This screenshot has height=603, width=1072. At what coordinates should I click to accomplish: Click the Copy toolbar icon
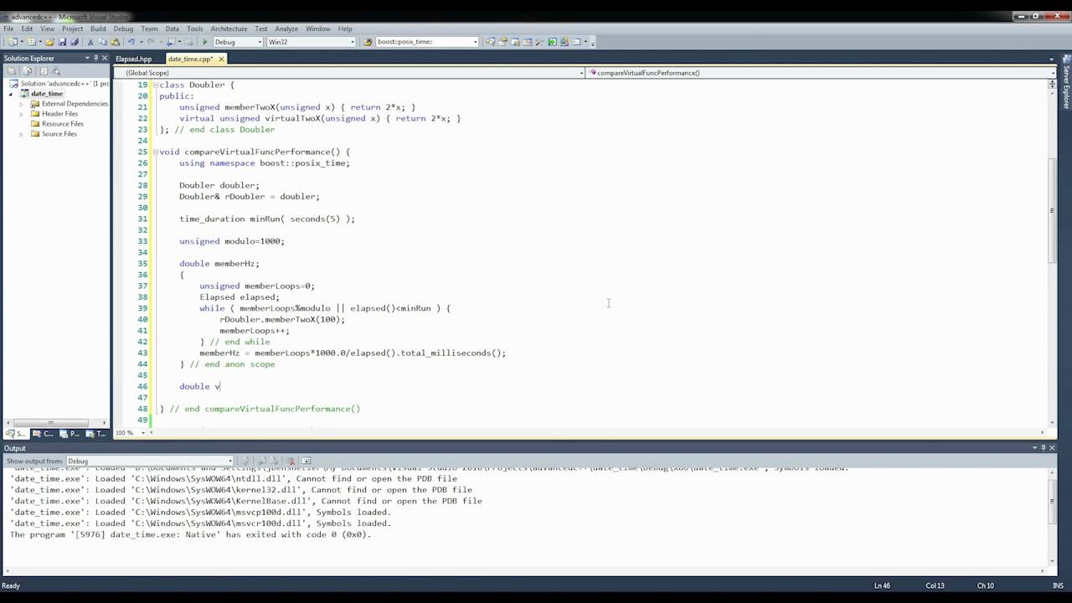click(102, 42)
